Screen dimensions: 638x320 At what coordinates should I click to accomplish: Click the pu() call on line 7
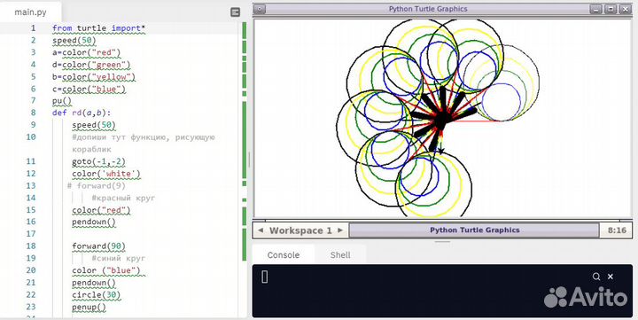tap(62, 101)
